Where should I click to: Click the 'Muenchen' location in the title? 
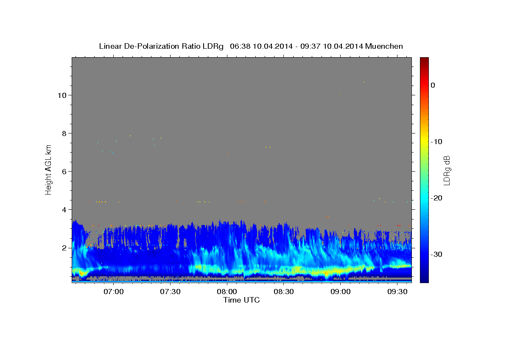tap(384, 46)
